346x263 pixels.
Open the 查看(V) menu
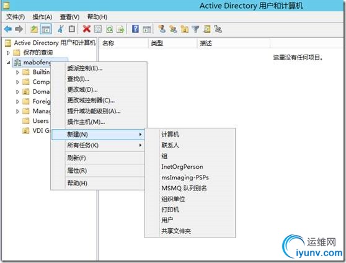coord(69,17)
